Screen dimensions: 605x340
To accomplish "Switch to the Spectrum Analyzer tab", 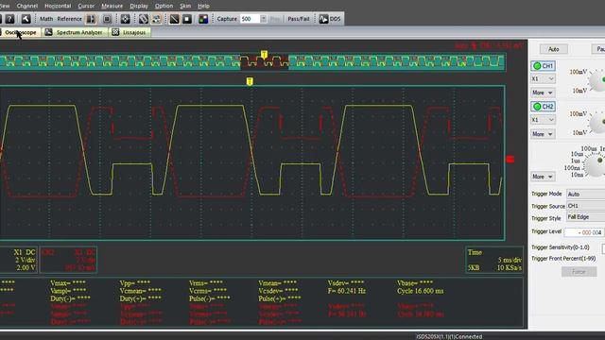I will [75, 32].
